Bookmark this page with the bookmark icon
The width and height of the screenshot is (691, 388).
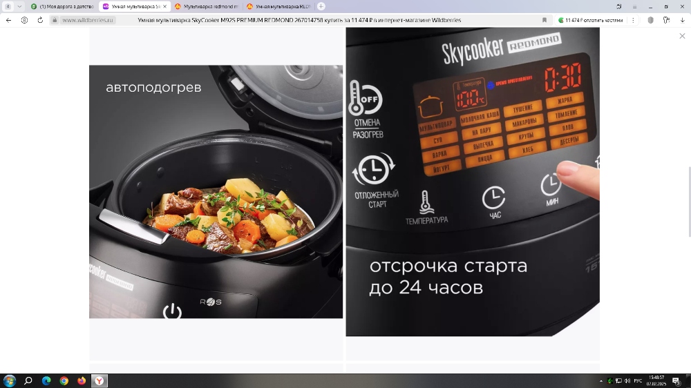tap(545, 20)
